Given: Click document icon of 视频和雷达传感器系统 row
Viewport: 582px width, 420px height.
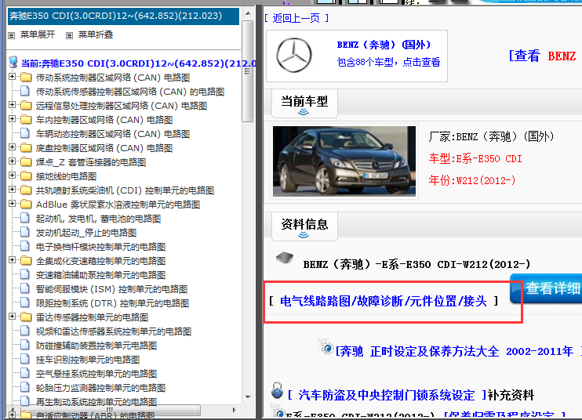Looking at the screenshot, I should (x=25, y=331).
